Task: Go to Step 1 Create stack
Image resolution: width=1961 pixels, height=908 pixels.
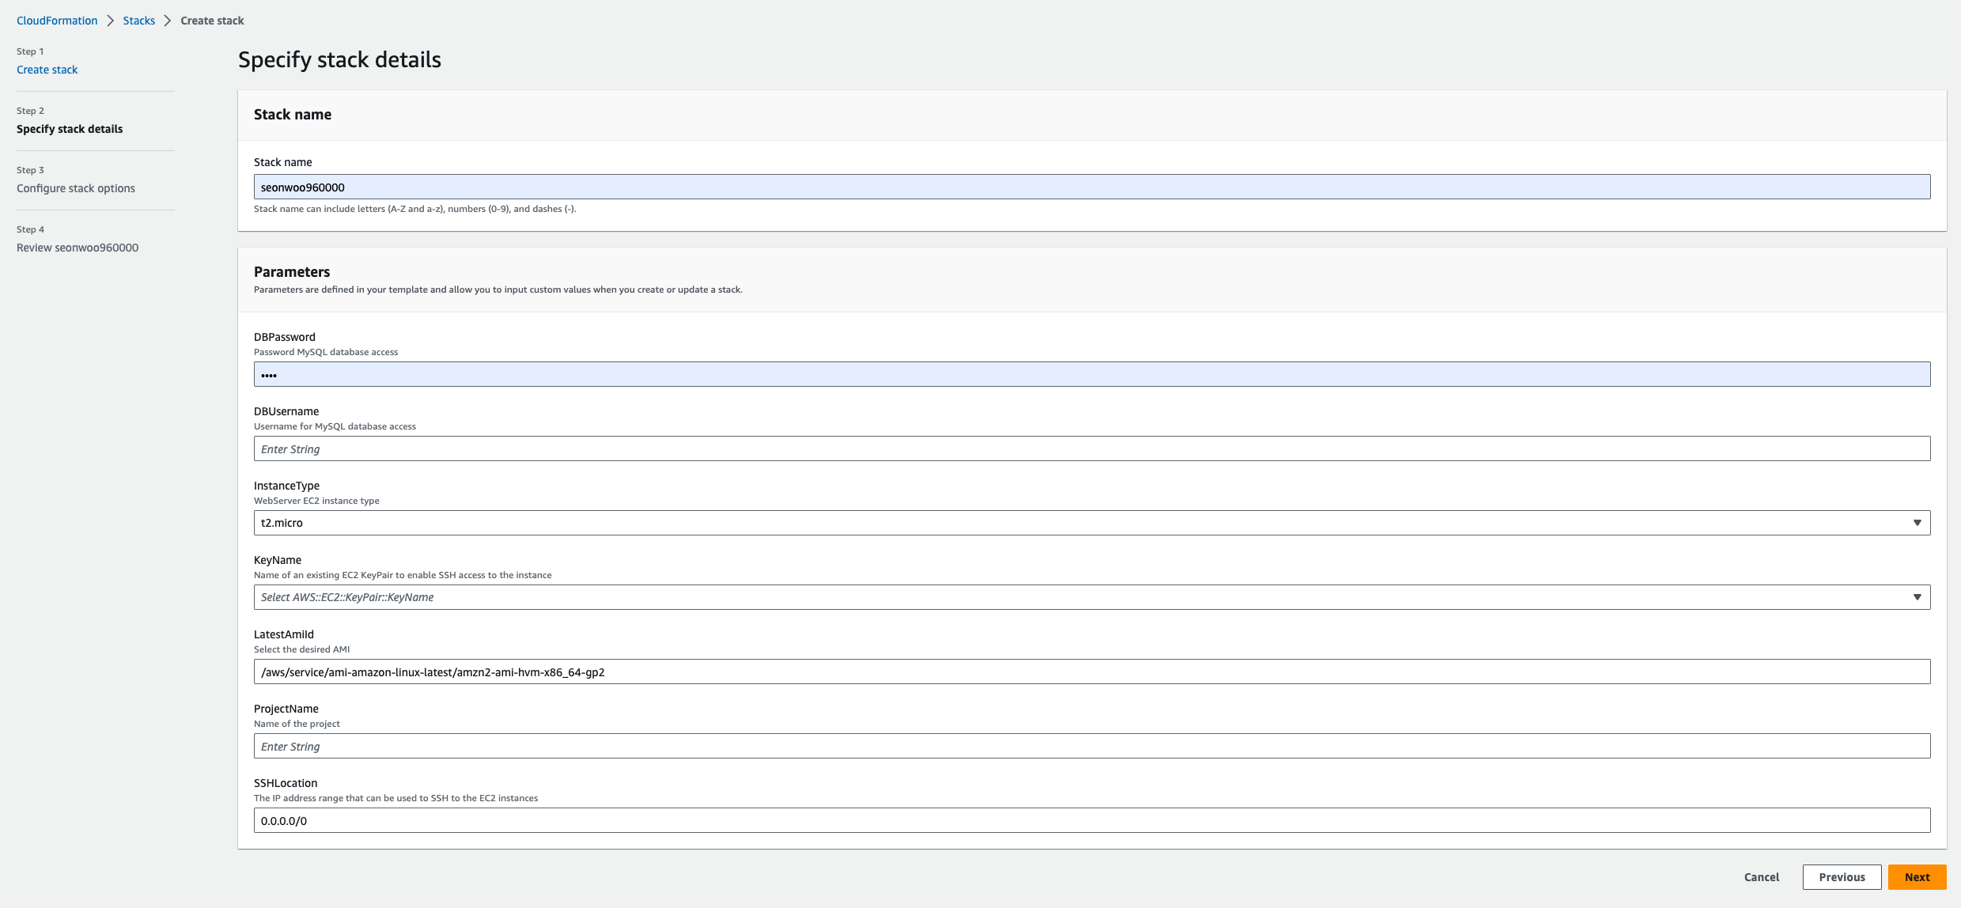Action: (x=47, y=70)
